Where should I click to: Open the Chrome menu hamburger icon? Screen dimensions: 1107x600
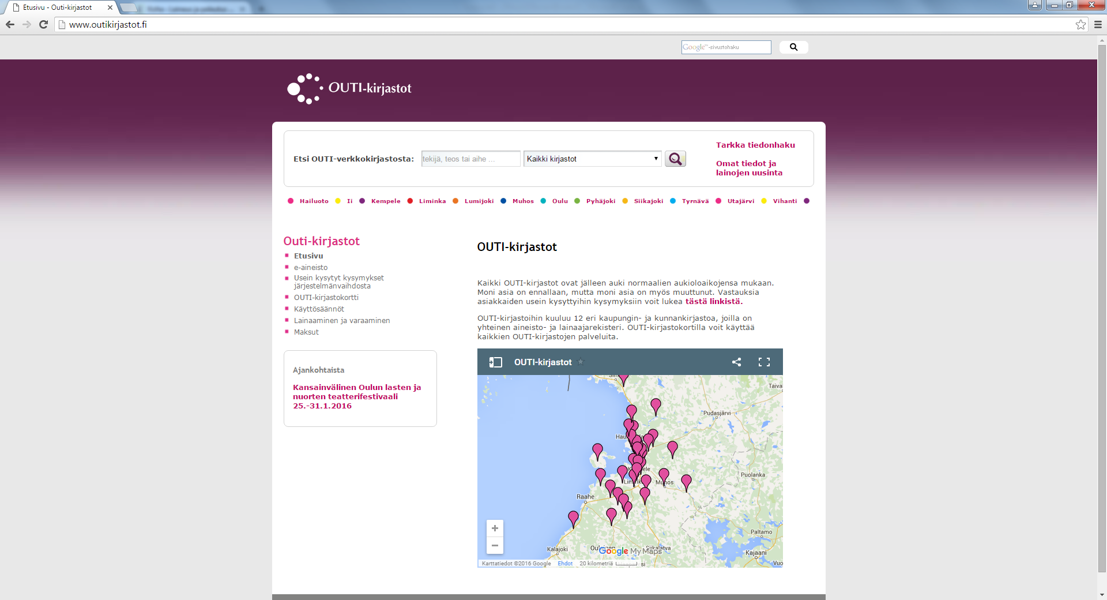[1098, 24]
